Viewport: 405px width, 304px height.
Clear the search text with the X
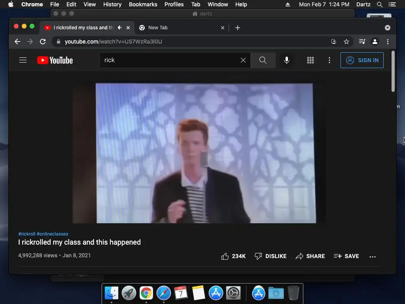coord(243,60)
